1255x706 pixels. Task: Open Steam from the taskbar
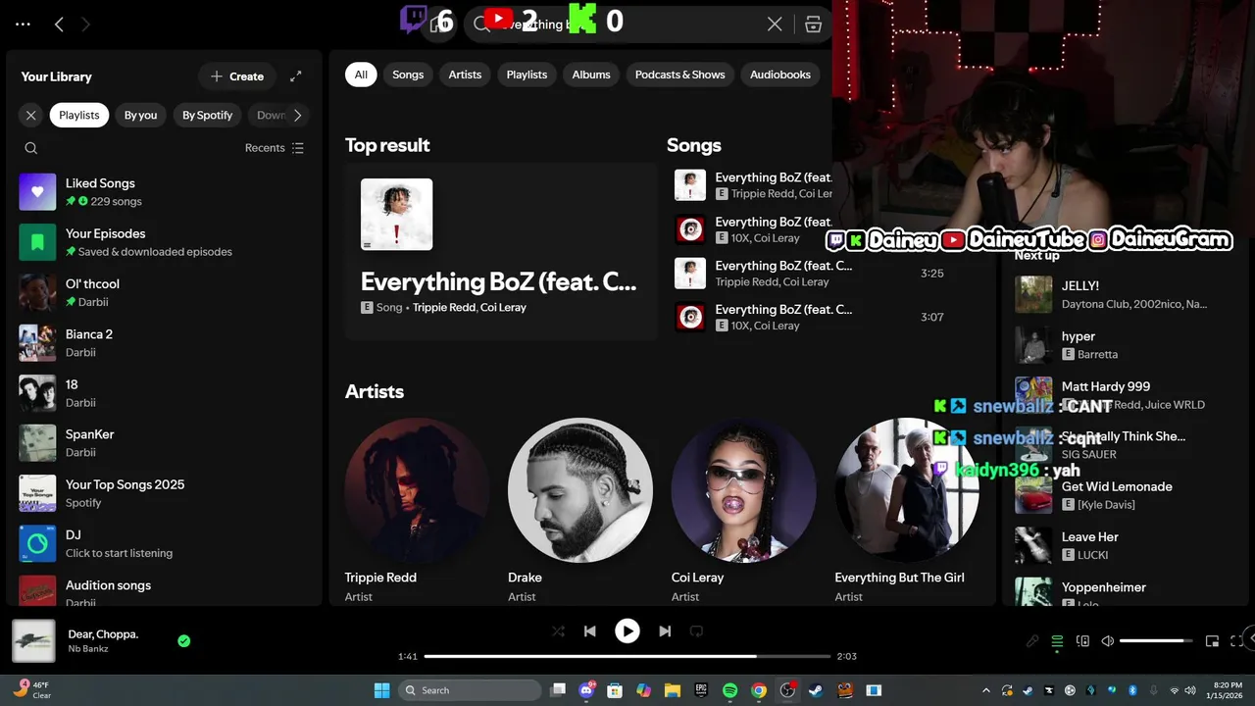tap(816, 690)
